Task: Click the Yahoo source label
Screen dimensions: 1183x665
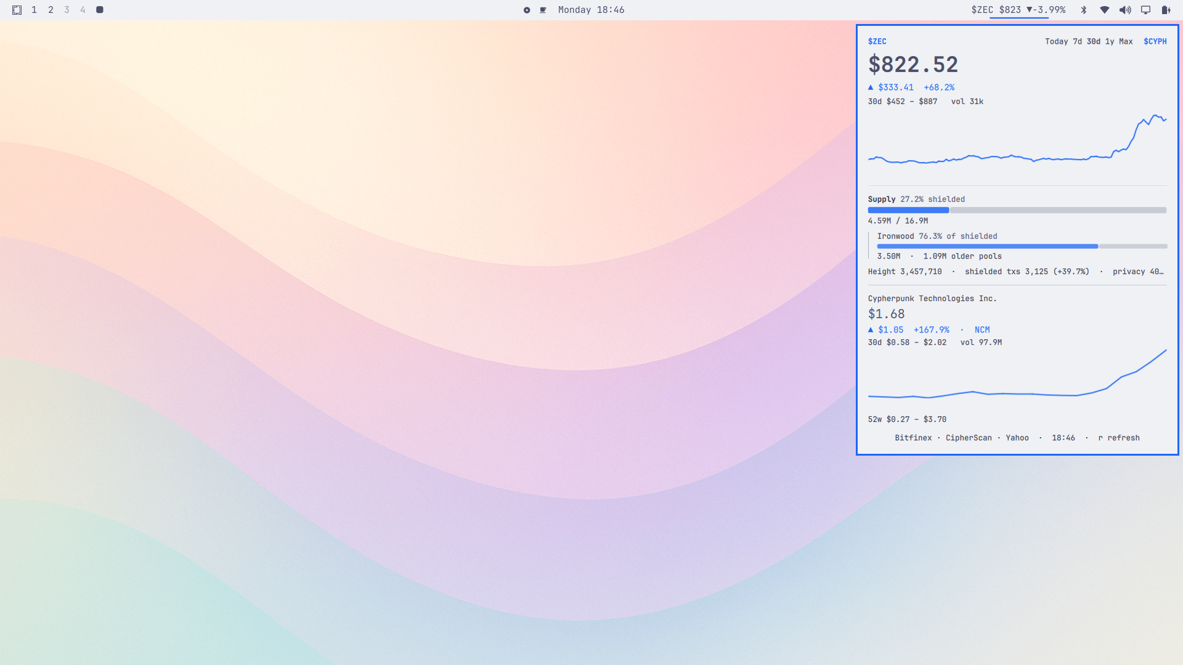Action: (1017, 438)
